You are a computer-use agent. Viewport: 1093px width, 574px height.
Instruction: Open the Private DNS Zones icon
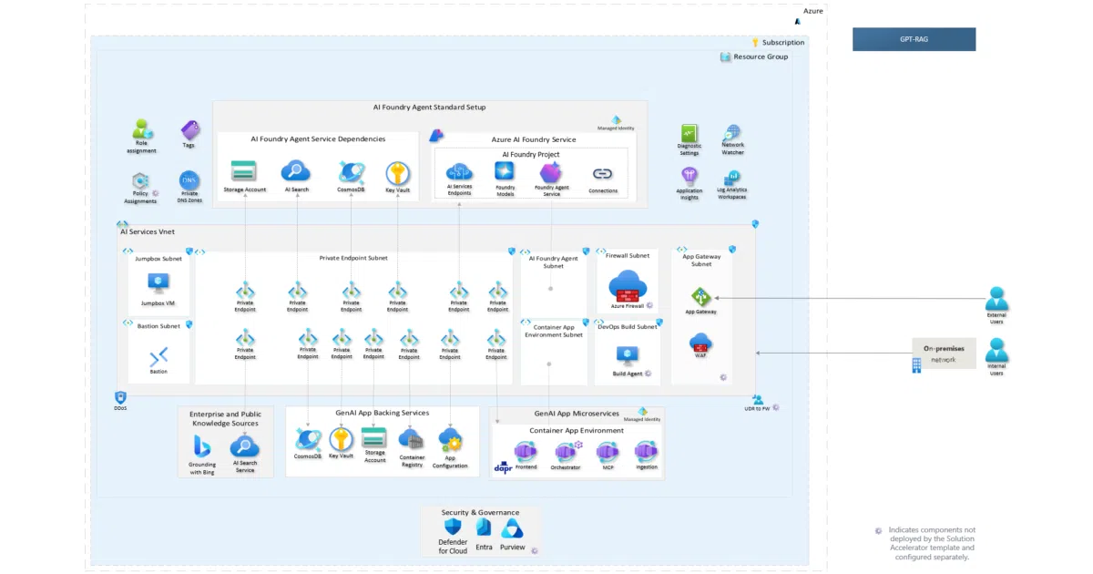189,179
